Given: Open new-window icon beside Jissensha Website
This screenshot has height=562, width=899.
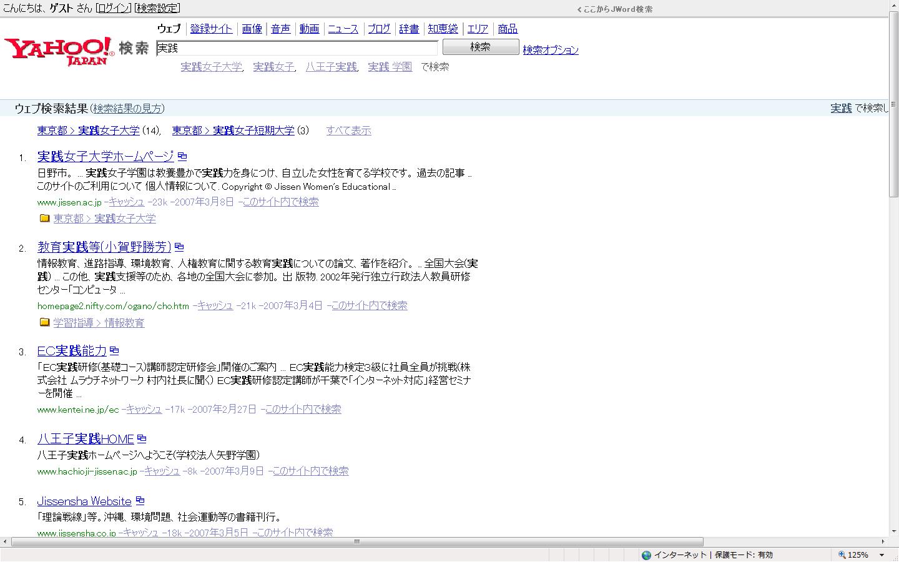Looking at the screenshot, I should pos(140,501).
